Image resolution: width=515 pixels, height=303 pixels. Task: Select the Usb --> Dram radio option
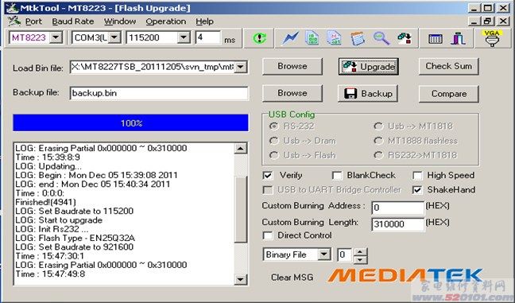tap(273, 141)
